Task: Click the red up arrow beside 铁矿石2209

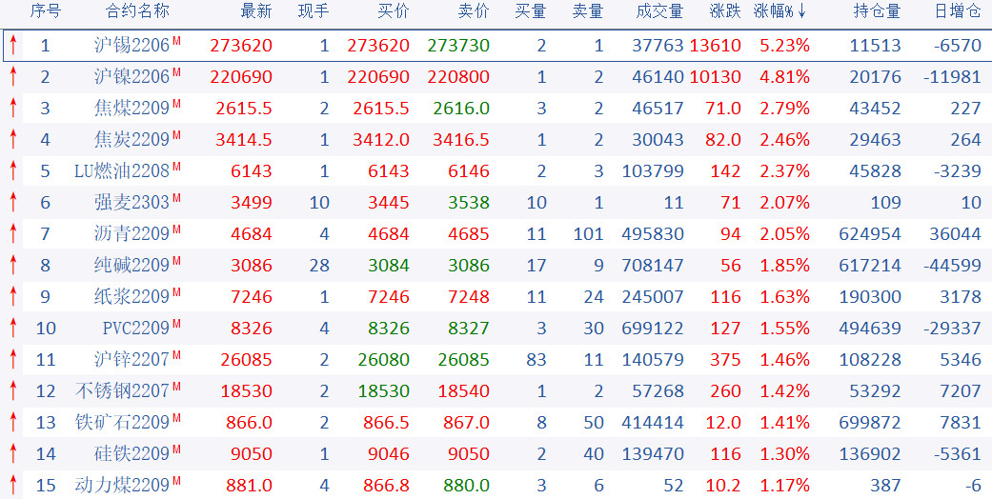Action: [x=13, y=423]
